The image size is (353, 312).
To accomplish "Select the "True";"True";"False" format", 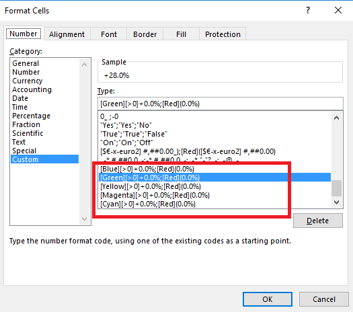I will tap(215, 134).
